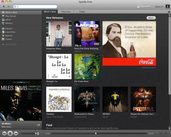This screenshot has height=137, width=171.
Task: Click the Library house icon
Action: (x=3, y=29)
